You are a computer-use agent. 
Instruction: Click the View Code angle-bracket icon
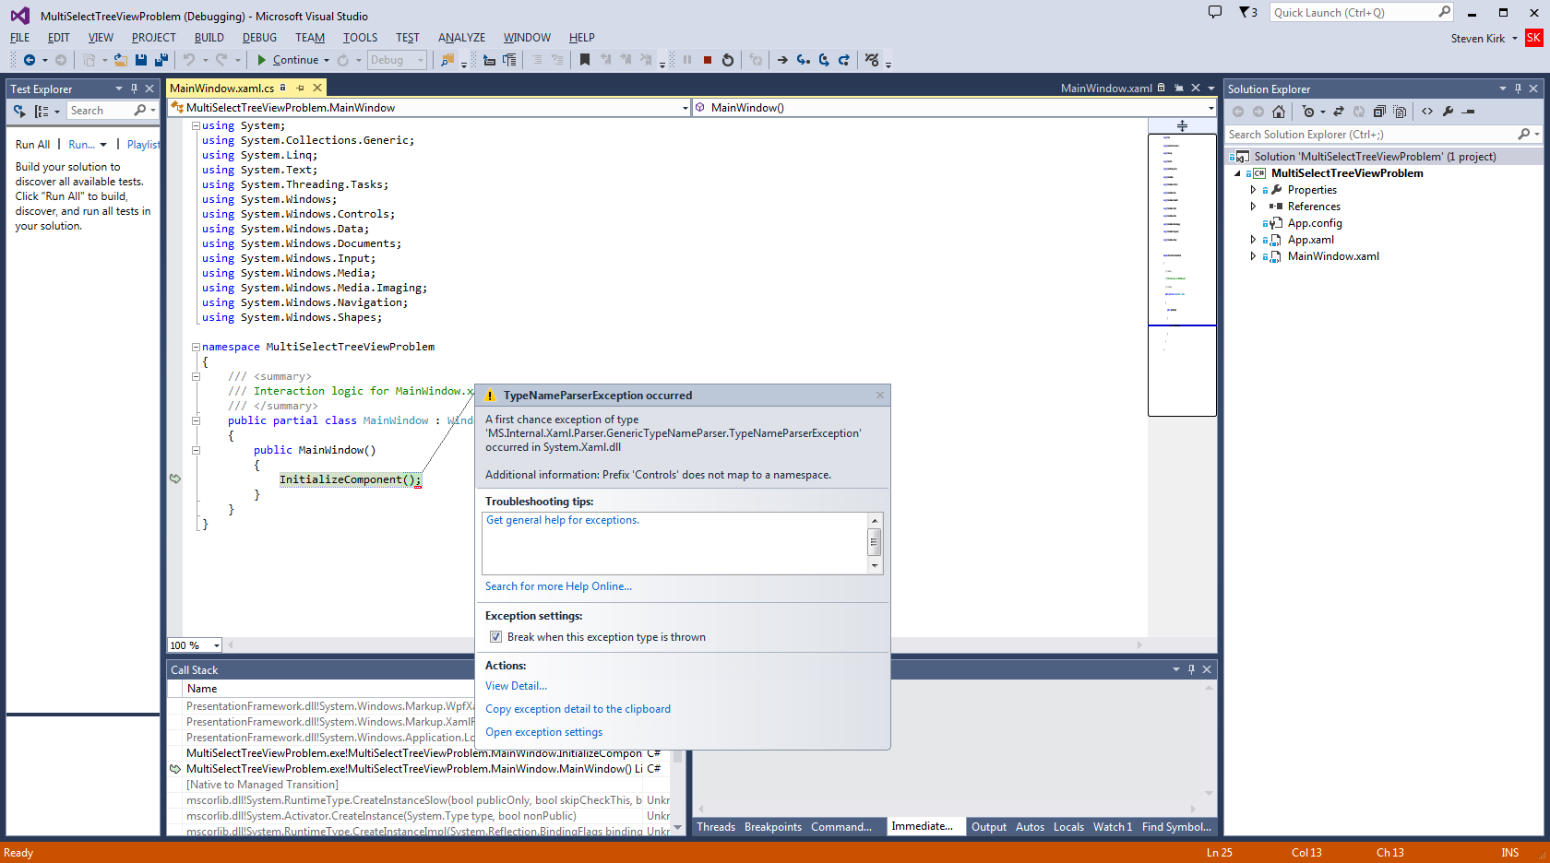point(1427,112)
